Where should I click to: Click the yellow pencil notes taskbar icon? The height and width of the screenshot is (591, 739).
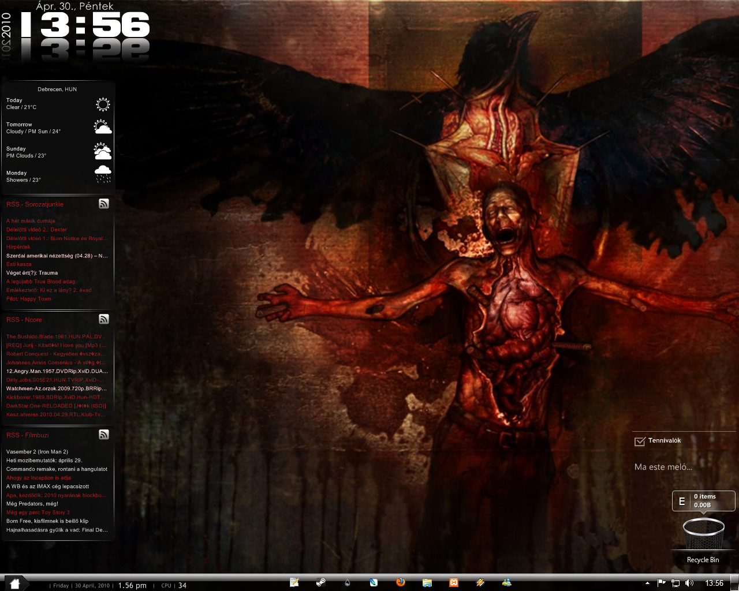(480, 583)
